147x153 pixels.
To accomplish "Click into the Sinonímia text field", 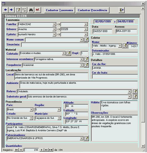I will [x=55, y=45].
